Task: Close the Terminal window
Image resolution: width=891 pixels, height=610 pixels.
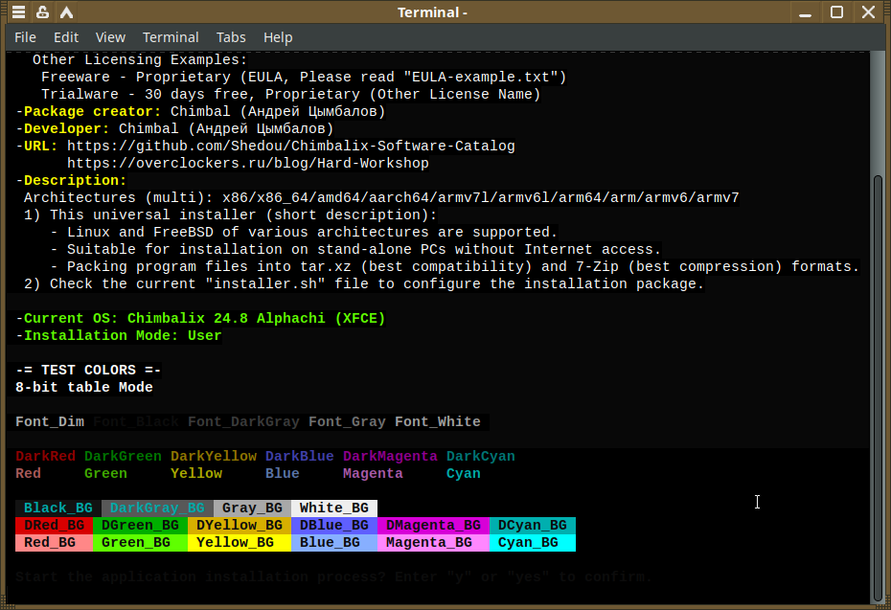Action: 868,11
